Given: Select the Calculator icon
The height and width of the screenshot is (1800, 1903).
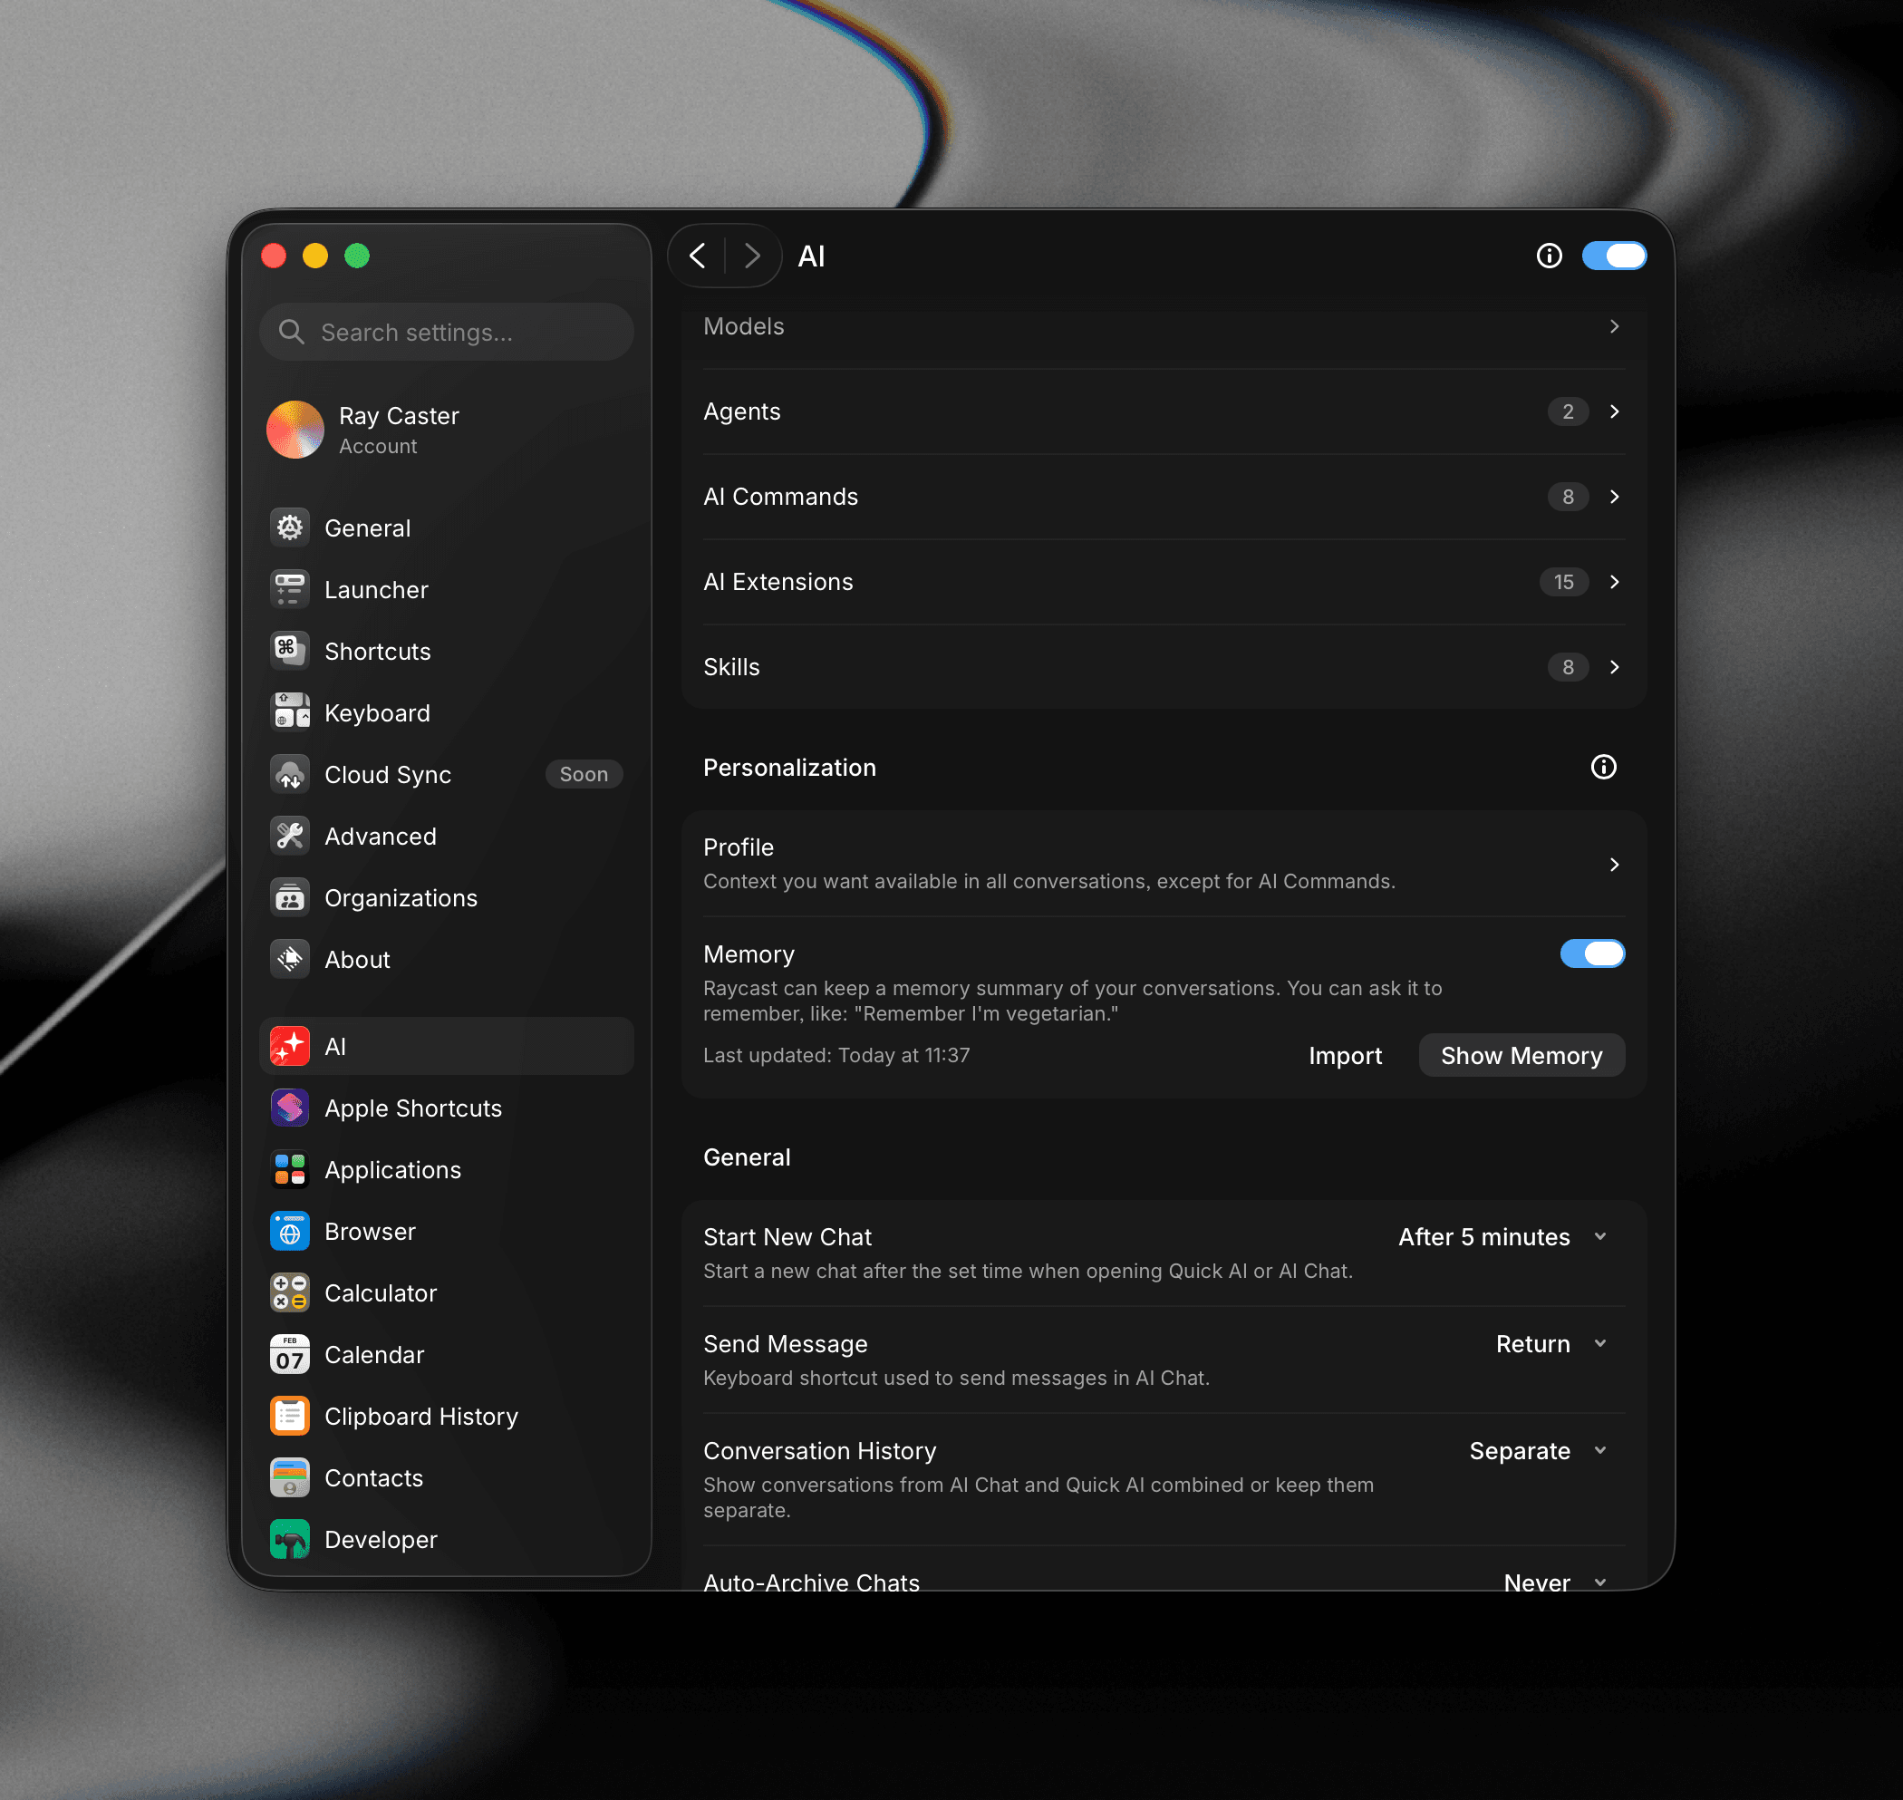Looking at the screenshot, I should tap(290, 1292).
